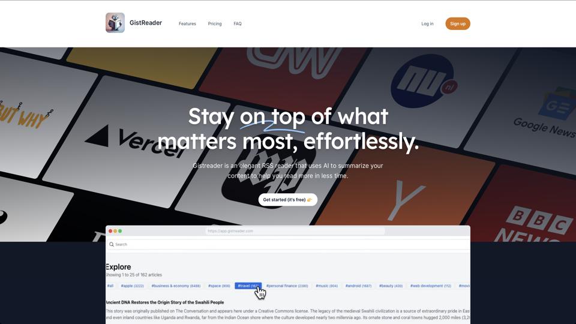Click Get started (it's free) button
Screen dimensions: 576x324
tap(287, 199)
